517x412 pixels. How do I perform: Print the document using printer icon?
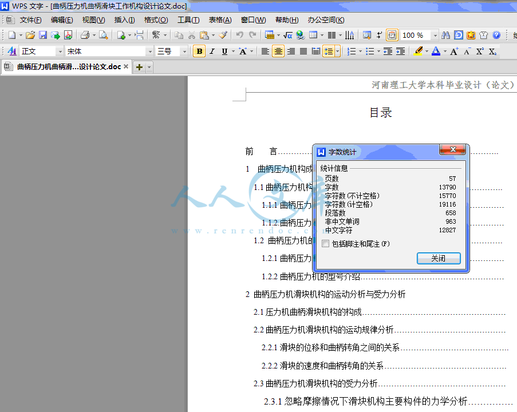(85, 35)
